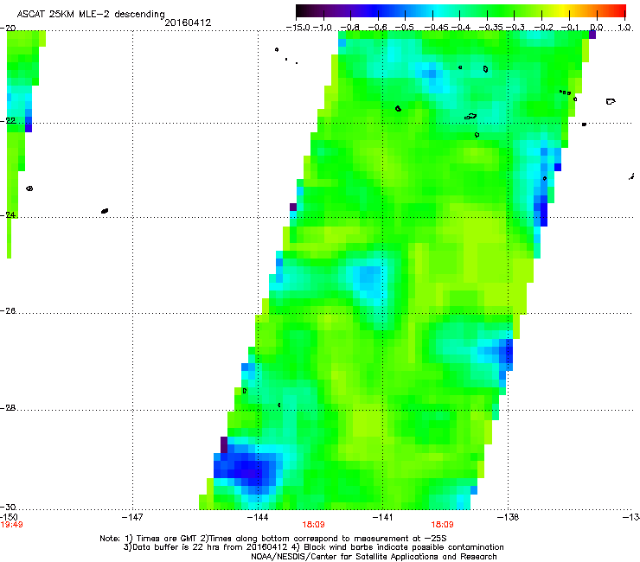Screen dimensions: 640x562
Task: Click the latitude label '-22'
Action: coord(8,120)
